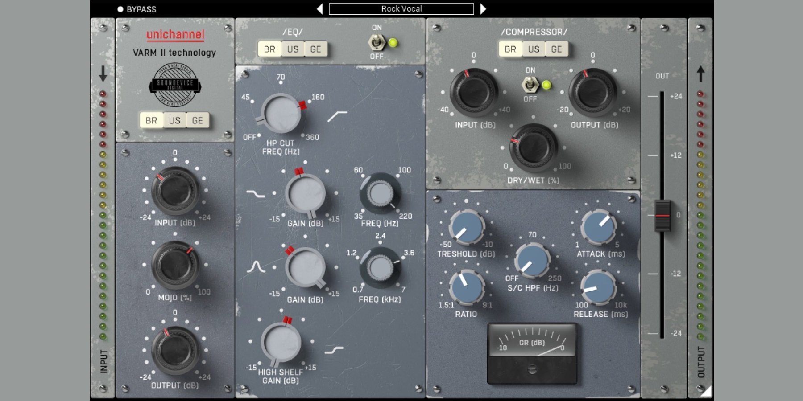Toggle the EQ ON/OFF switch
The image size is (803, 401).
[x=377, y=43]
